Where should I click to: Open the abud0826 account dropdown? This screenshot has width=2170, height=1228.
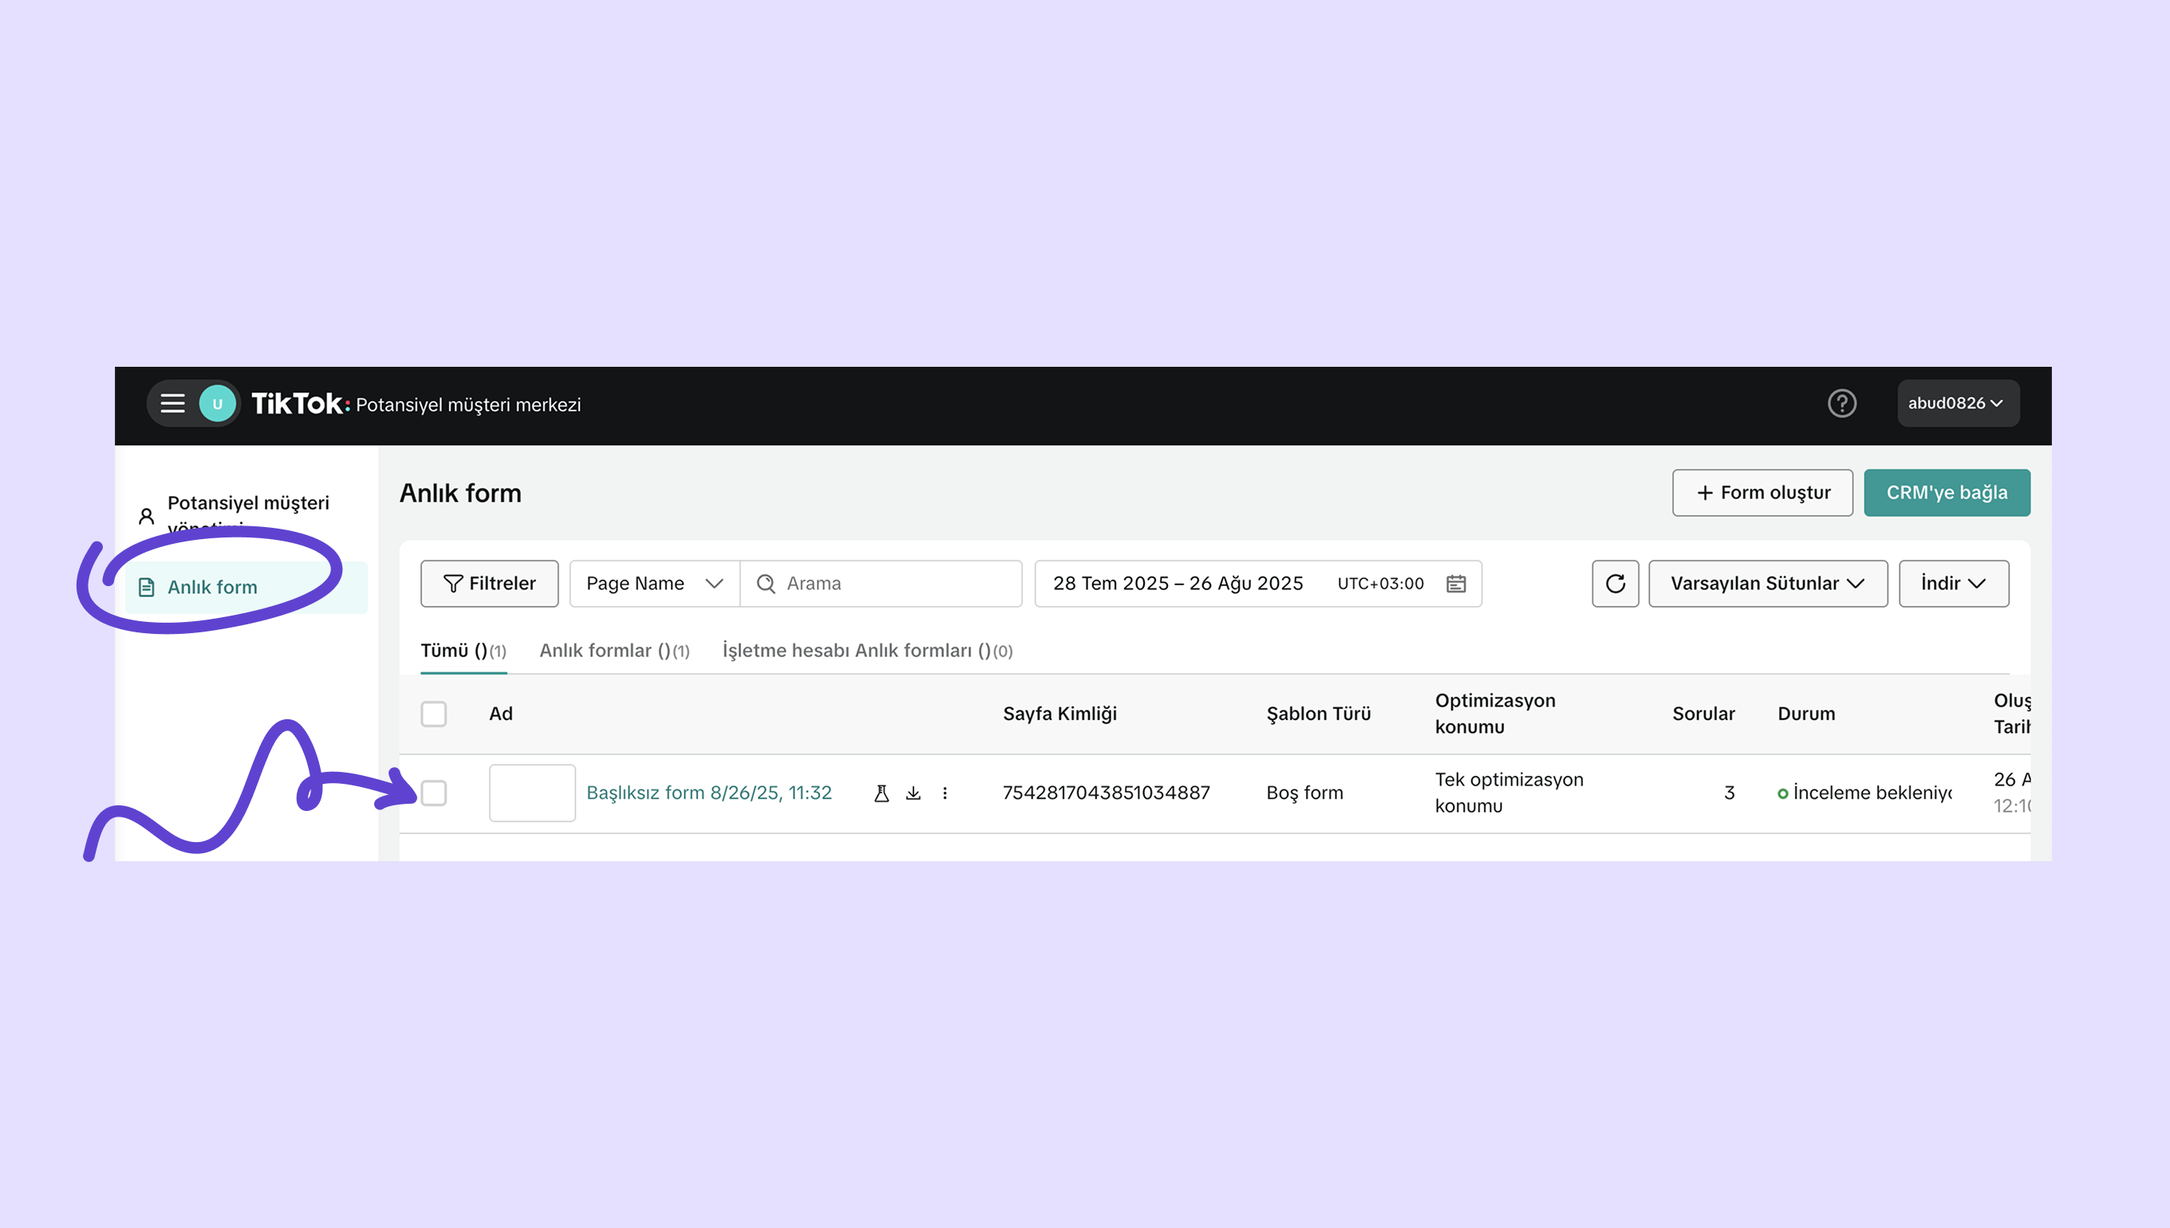[1959, 403]
